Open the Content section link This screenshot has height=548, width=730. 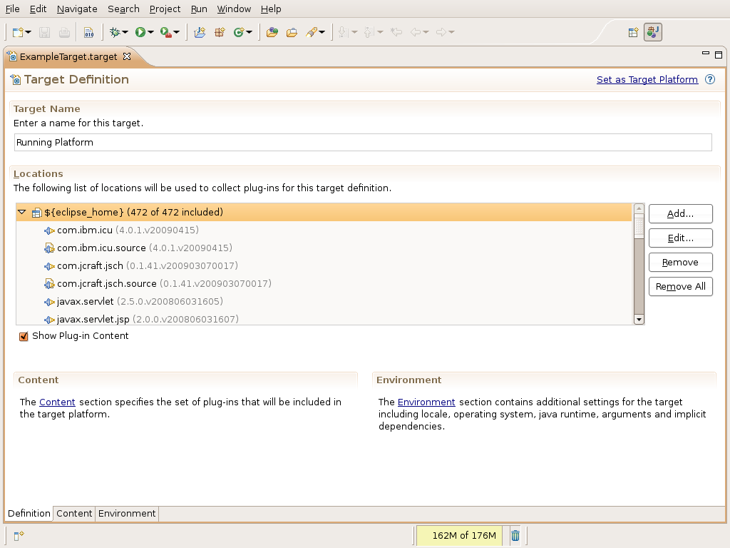[x=57, y=402]
